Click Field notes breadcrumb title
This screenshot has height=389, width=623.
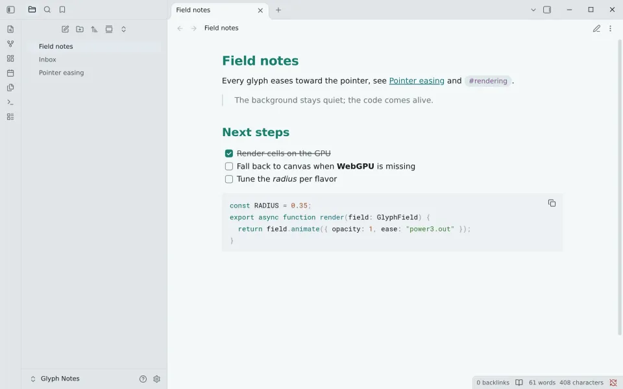[221, 28]
